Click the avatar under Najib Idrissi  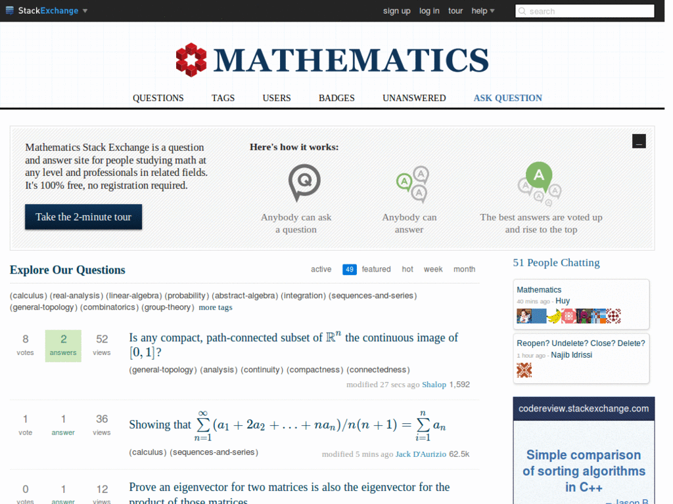(x=524, y=370)
